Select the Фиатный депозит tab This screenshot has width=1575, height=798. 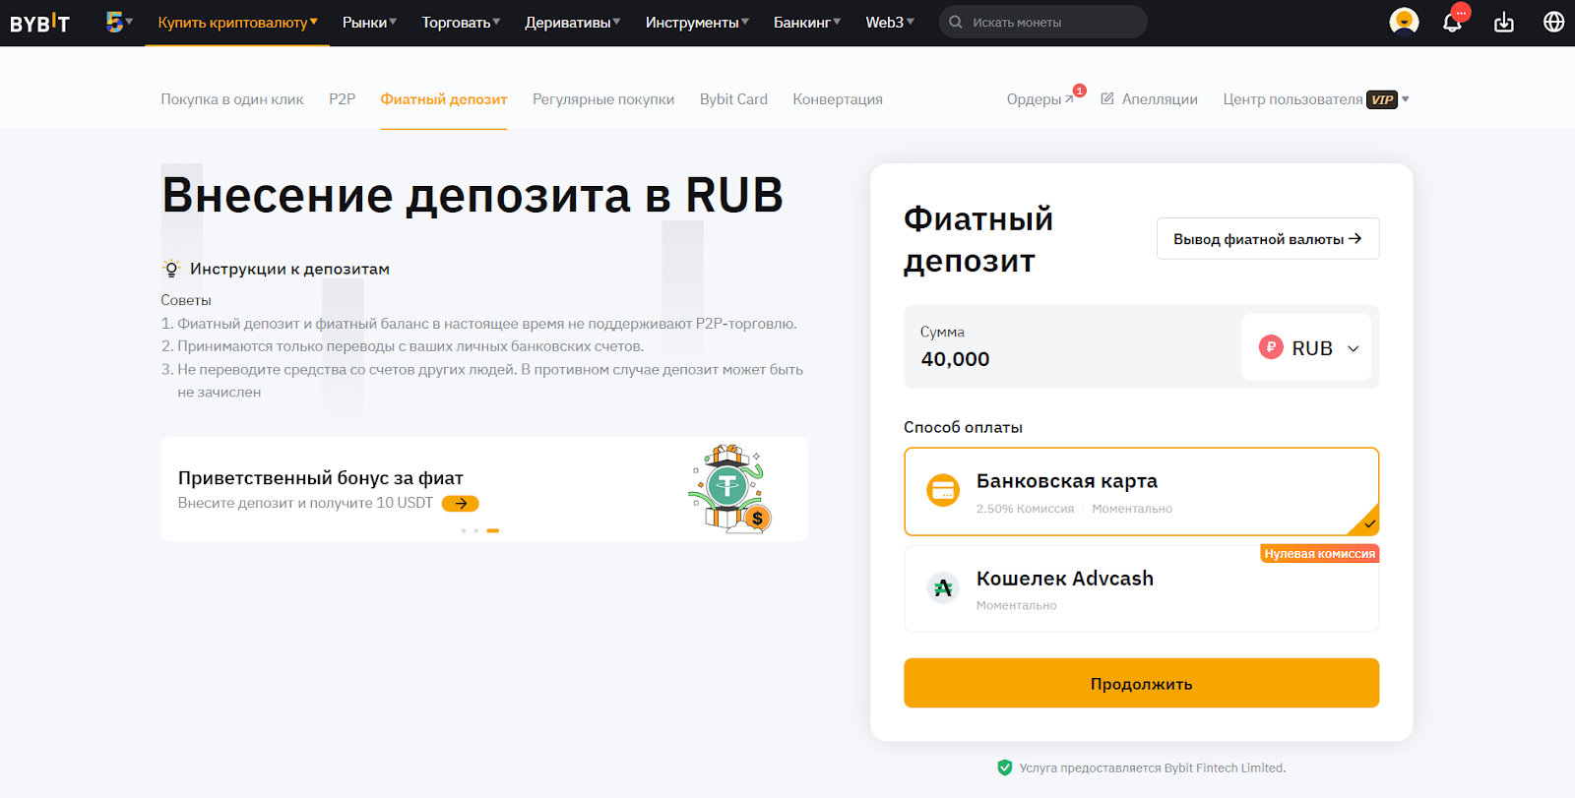pyautogui.click(x=444, y=99)
